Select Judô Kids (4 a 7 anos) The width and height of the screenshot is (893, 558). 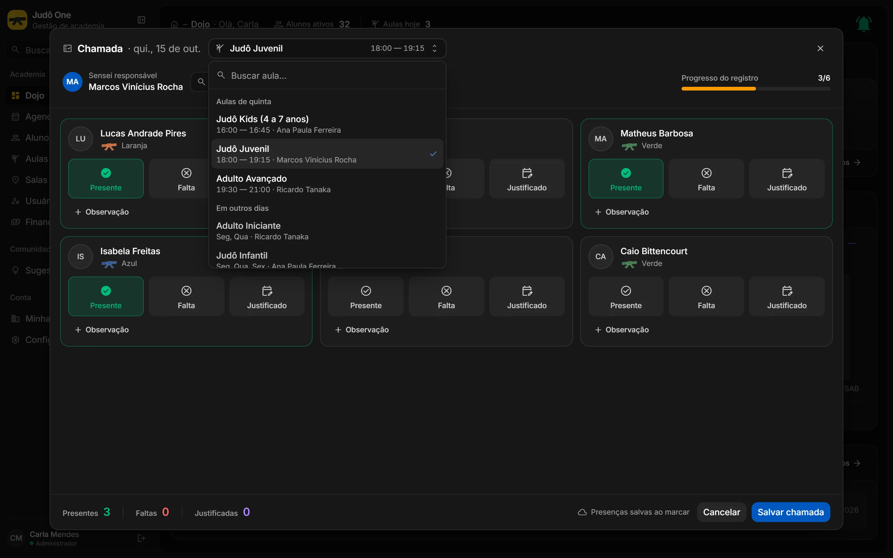point(327,124)
